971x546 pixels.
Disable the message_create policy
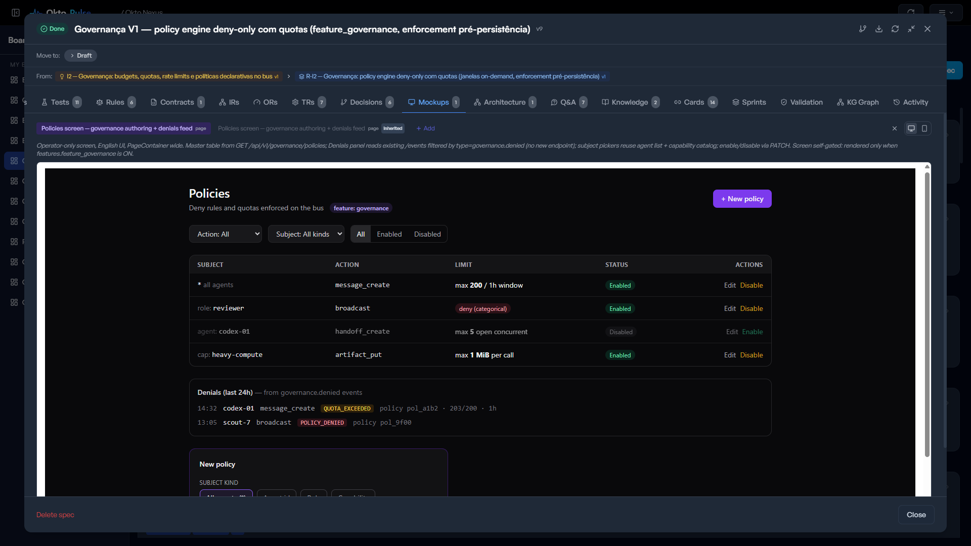(752, 285)
